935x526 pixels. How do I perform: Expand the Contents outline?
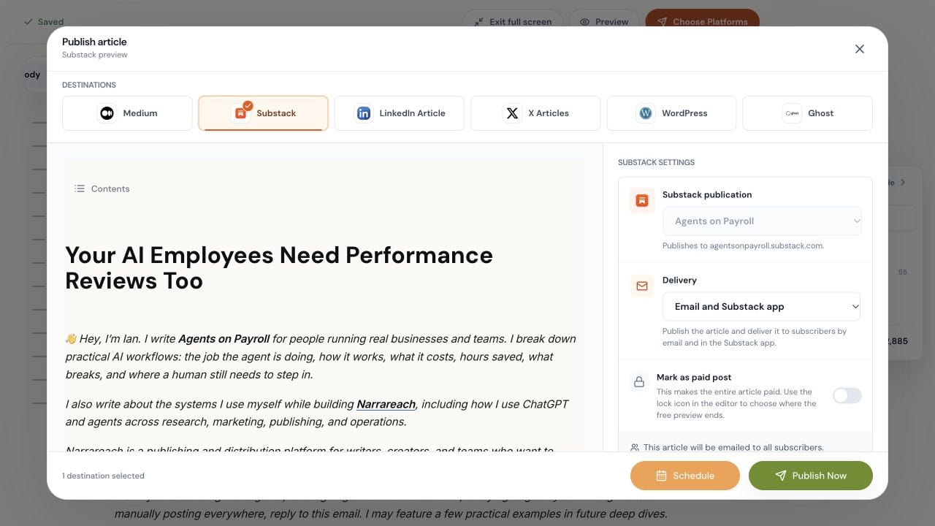click(102, 188)
